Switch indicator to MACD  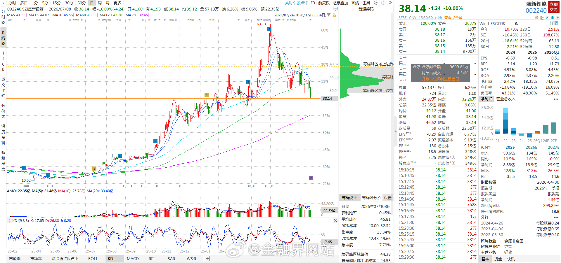coord(133,259)
